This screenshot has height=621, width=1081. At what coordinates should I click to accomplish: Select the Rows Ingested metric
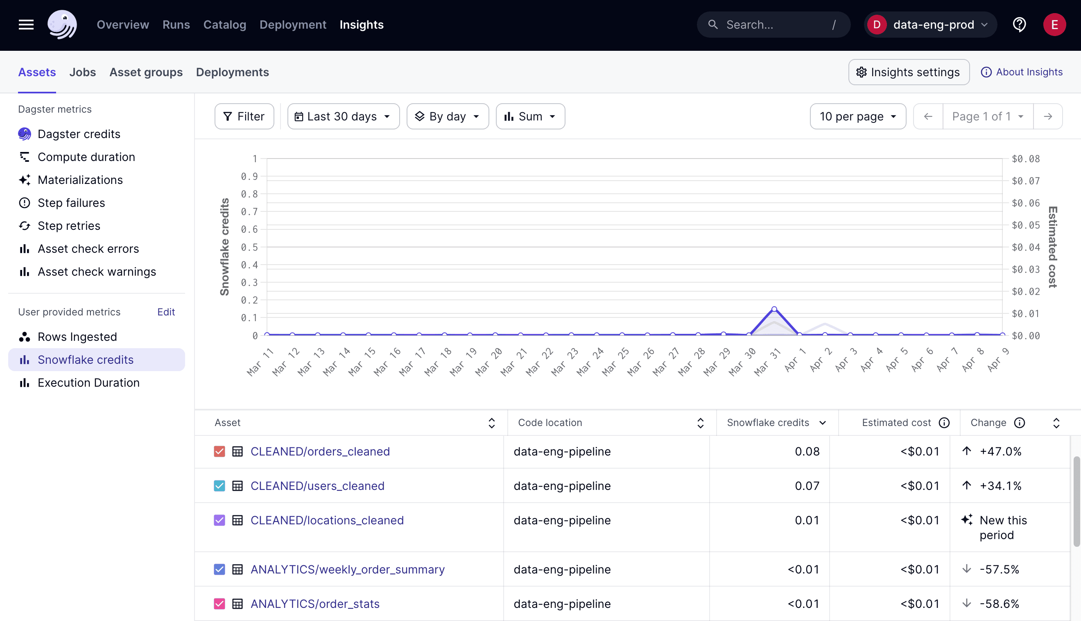77,337
